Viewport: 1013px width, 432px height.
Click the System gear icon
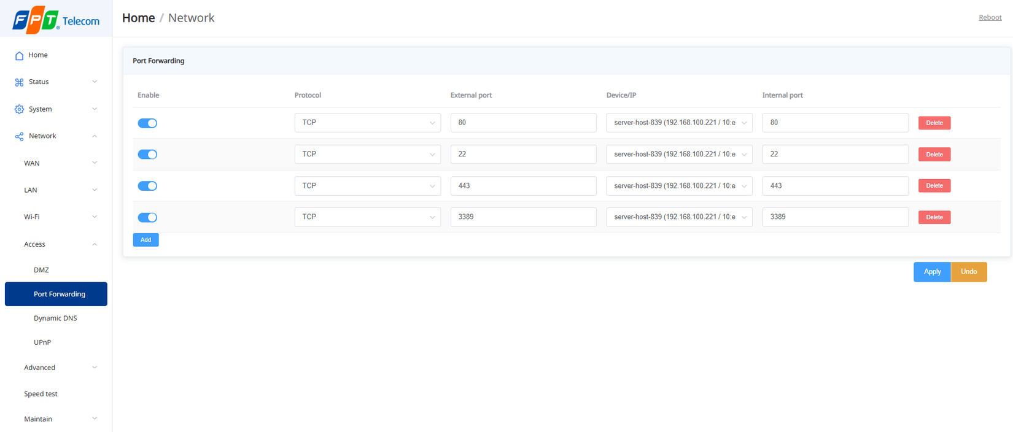(x=19, y=109)
